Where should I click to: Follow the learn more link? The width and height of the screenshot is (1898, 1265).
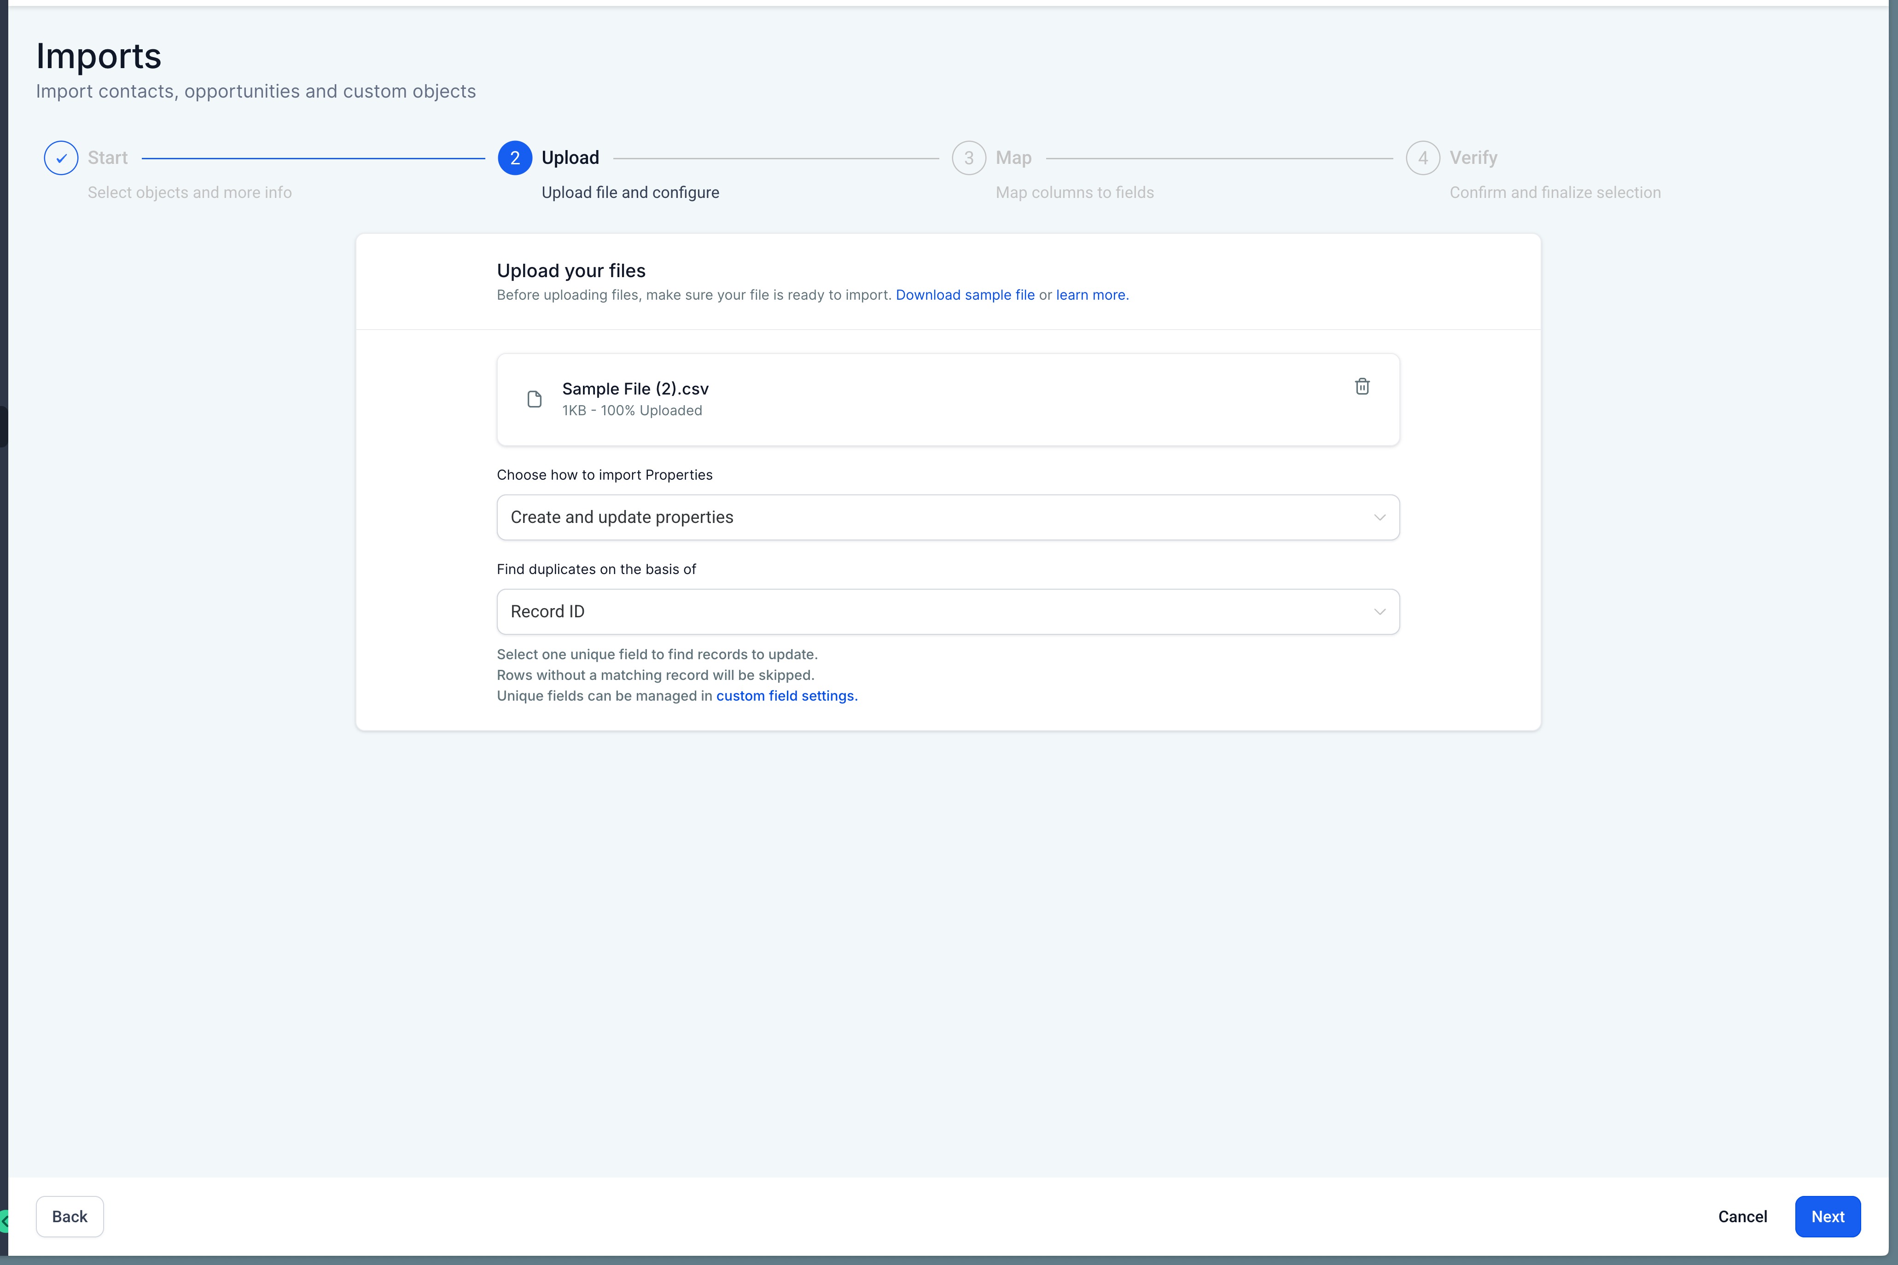[1091, 295]
